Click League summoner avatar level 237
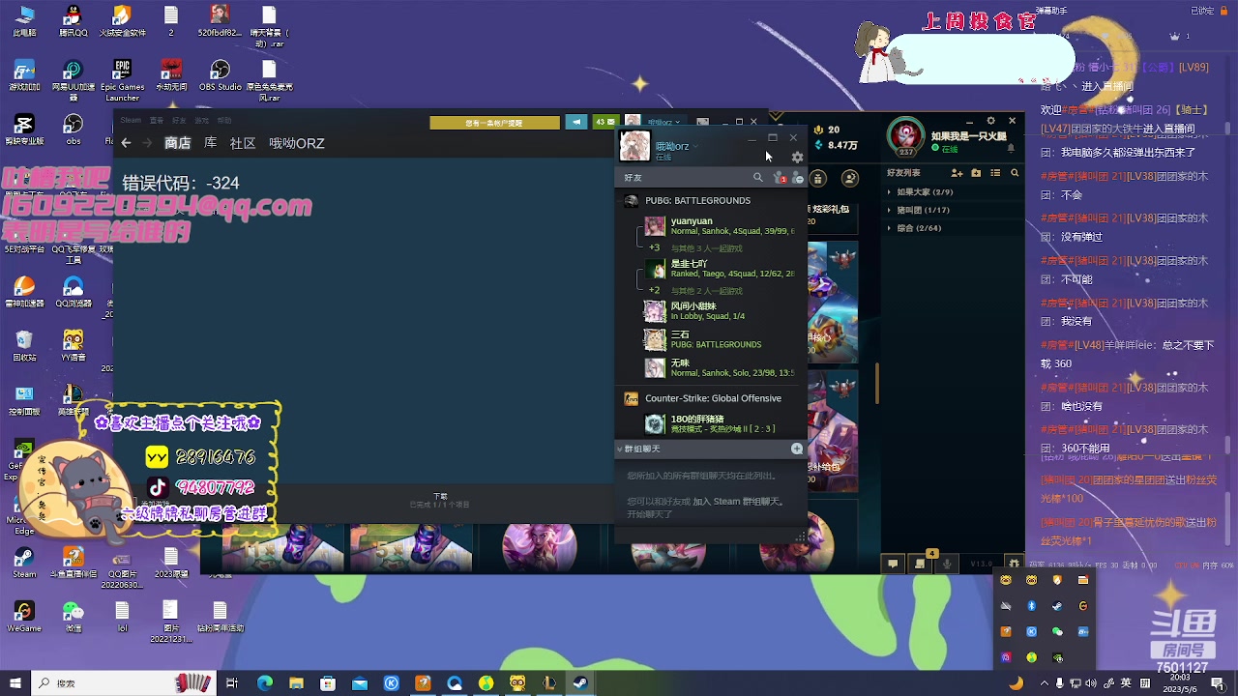The image size is (1238, 696). click(x=906, y=136)
